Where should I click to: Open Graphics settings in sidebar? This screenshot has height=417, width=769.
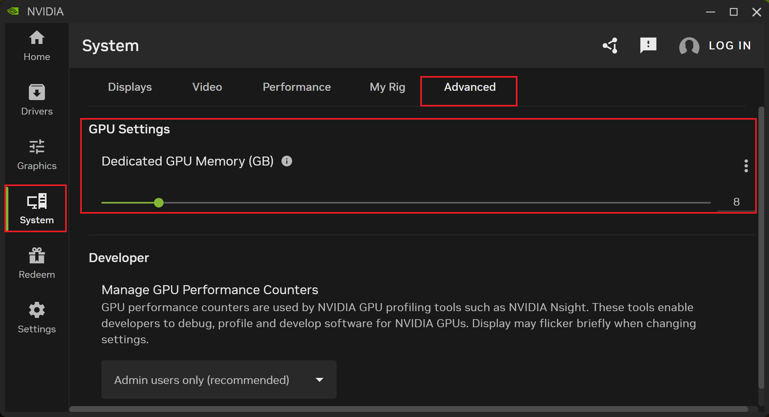[x=37, y=155]
